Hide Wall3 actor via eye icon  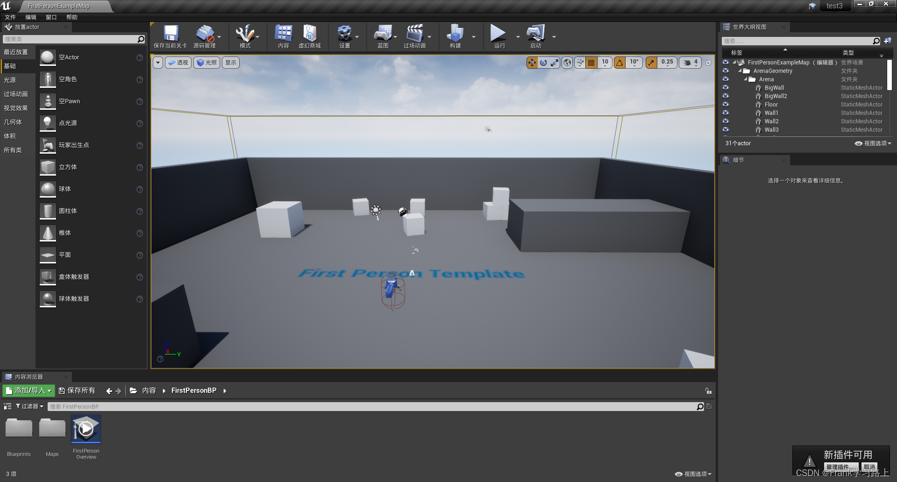726,130
